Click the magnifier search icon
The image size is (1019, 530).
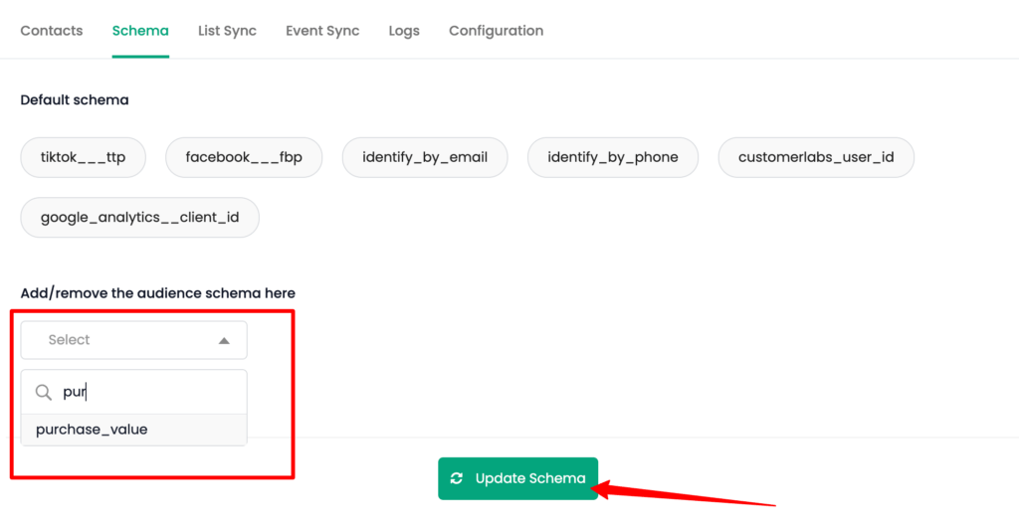(x=44, y=392)
